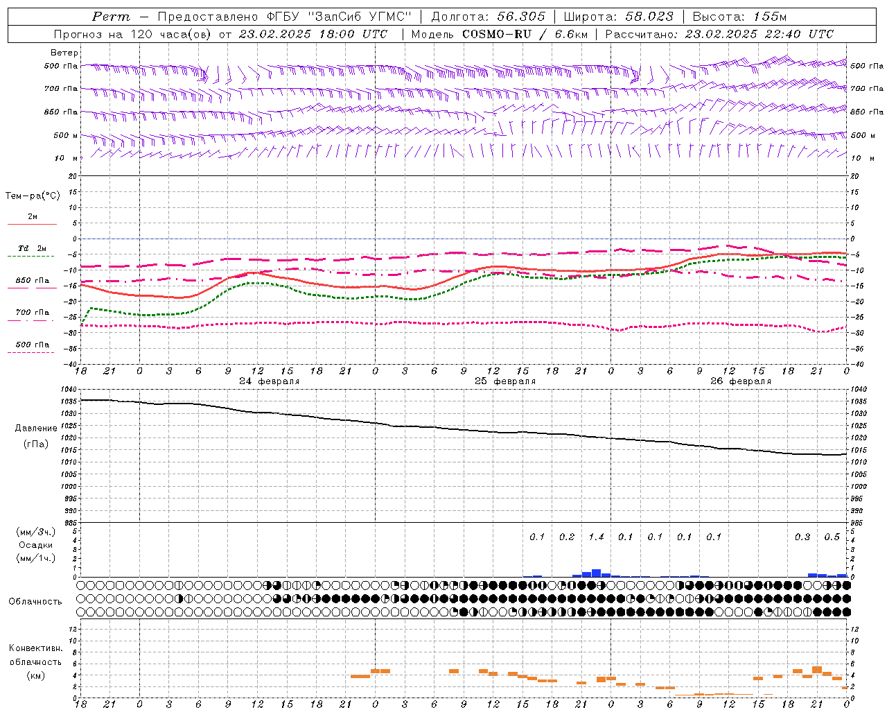
Task: Click the "Облачность" cloud cover label
Action: [35, 602]
